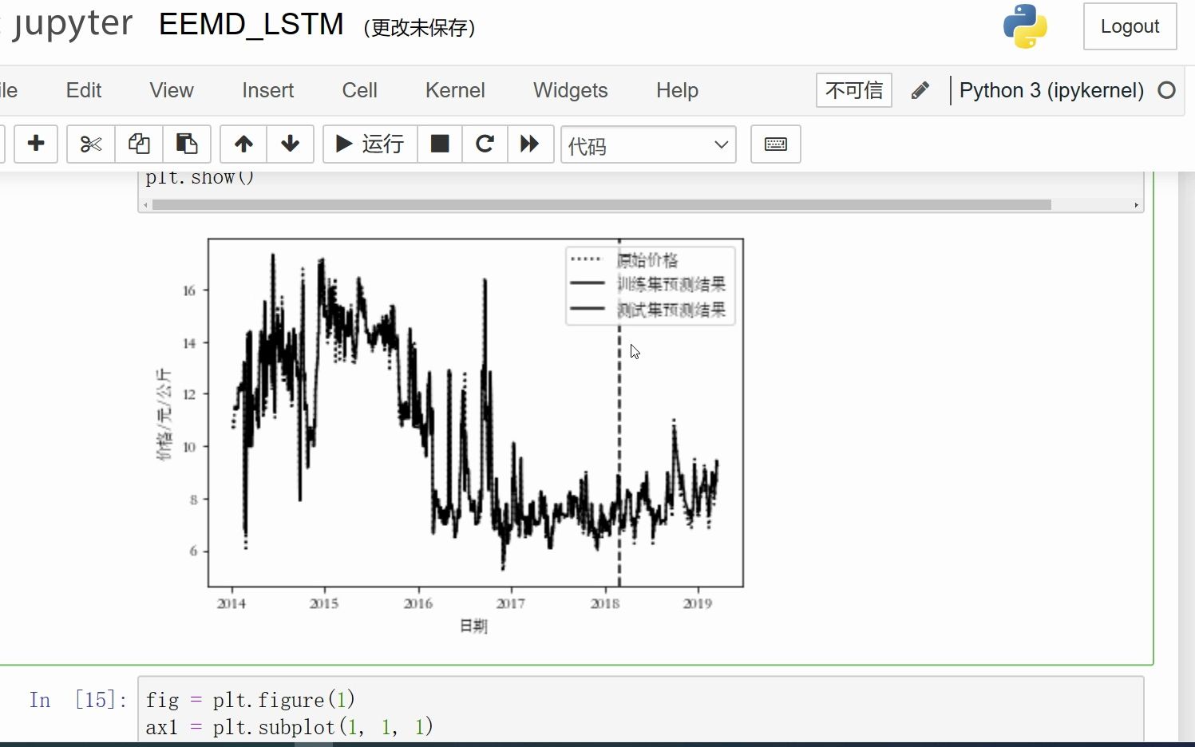Open the cell type 代码 dropdown
1195x747 pixels.
[648, 144]
